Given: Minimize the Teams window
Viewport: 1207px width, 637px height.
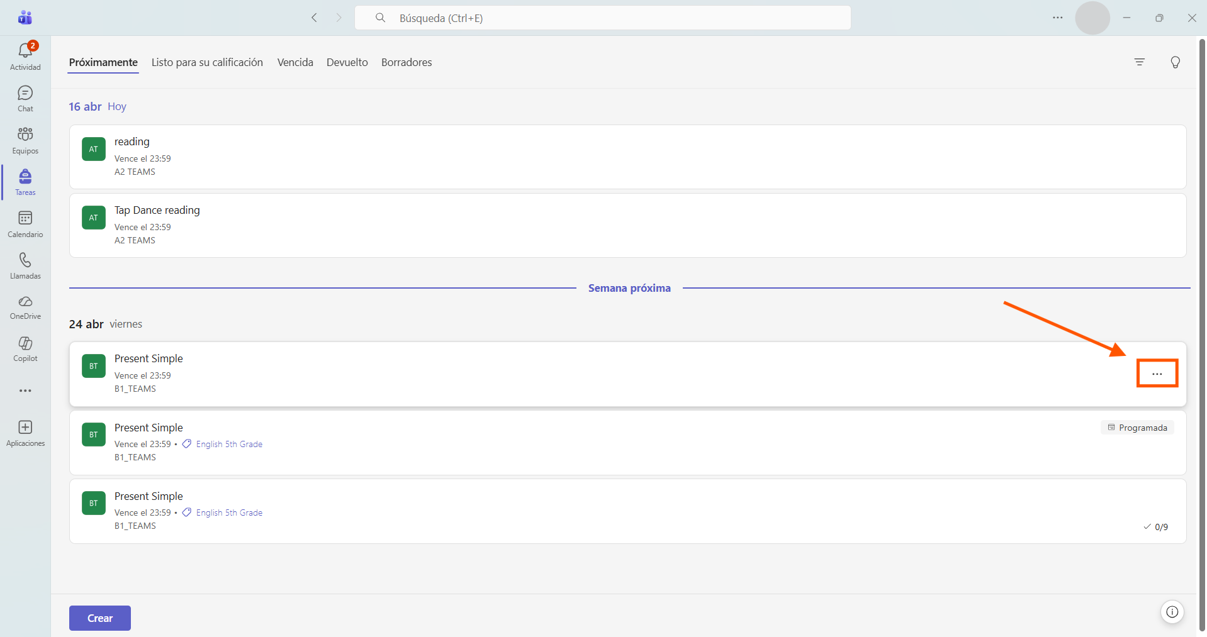Looking at the screenshot, I should [x=1126, y=18].
